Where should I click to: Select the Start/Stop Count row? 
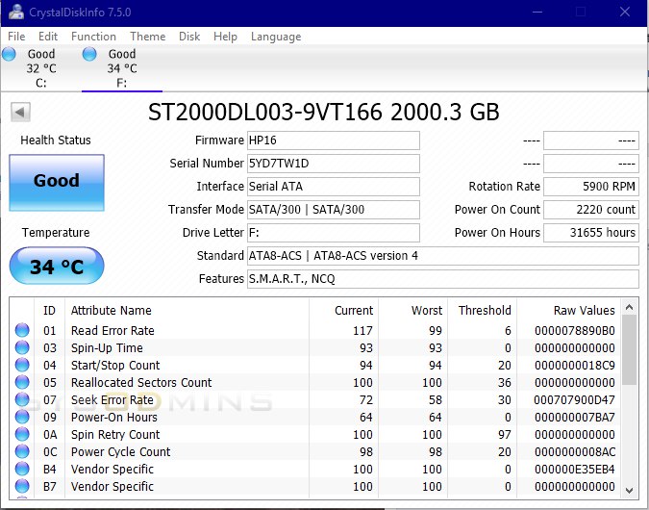click(x=315, y=365)
